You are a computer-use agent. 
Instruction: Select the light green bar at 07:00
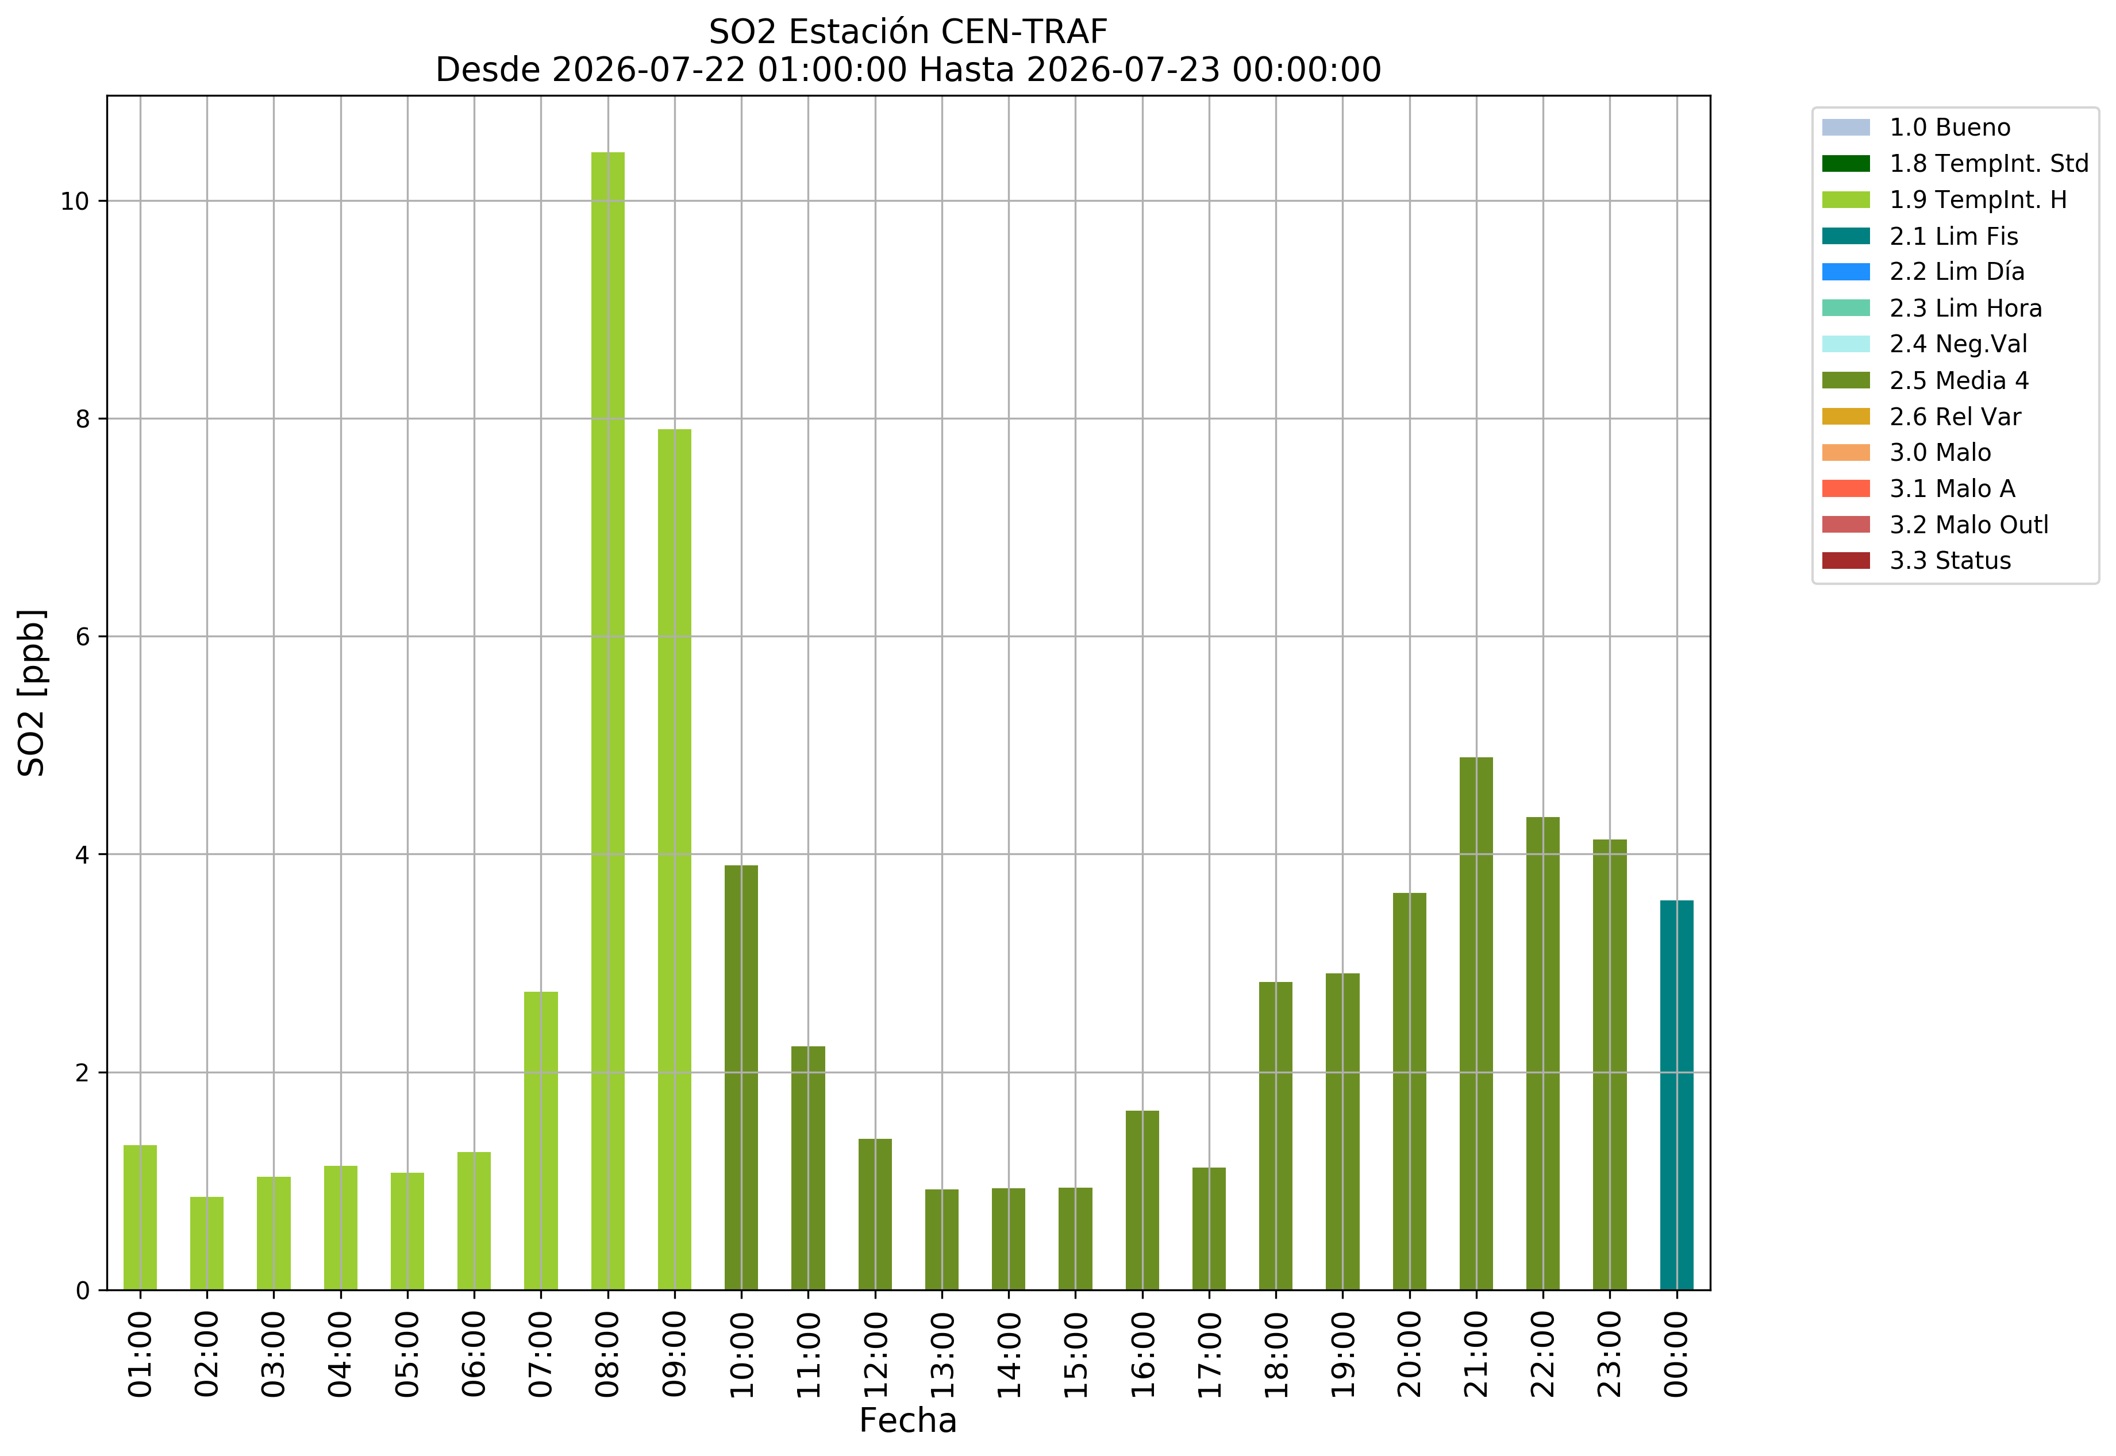click(541, 1141)
